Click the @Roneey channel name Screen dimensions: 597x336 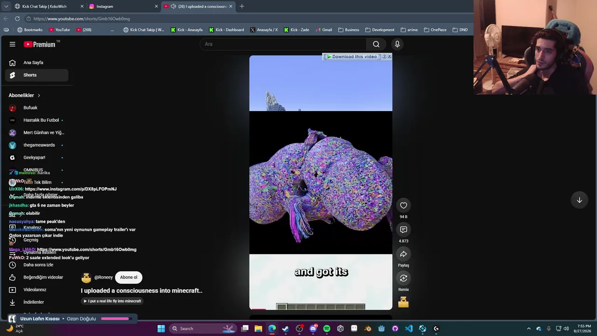104,277
